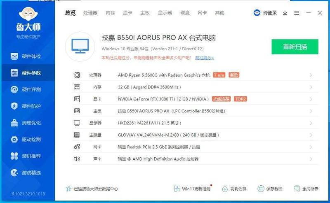
Task: Click the 7 nm badge
Action: 219,75
